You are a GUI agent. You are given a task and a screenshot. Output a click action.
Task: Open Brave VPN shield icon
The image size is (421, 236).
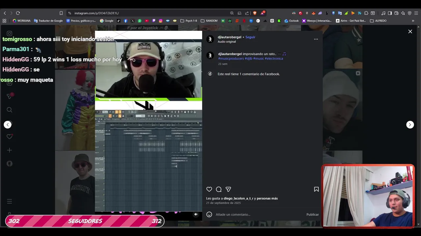pyautogui.click(x=409, y=13)
